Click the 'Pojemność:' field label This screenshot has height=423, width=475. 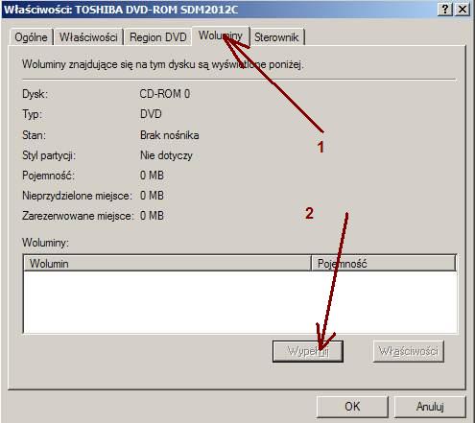point(48,176)
